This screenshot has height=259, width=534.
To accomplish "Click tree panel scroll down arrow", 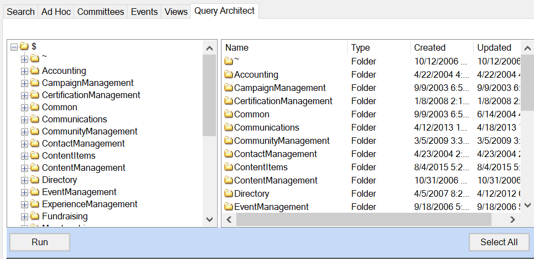I will [209, 219].
